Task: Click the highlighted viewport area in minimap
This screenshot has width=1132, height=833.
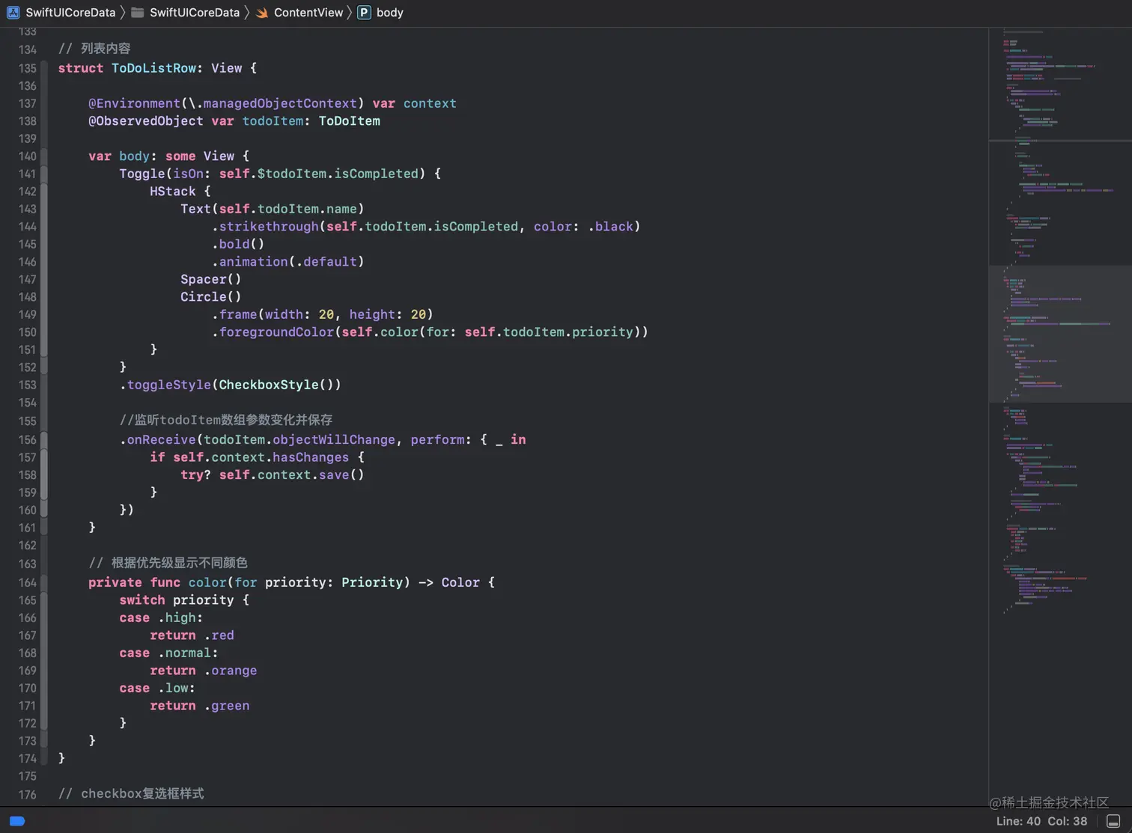Action: pyautogui.click(x=1060, y=334)
